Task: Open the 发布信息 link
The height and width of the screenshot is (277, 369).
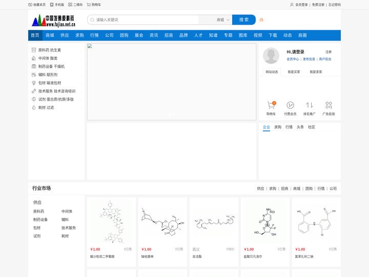Action: point(309,59)
